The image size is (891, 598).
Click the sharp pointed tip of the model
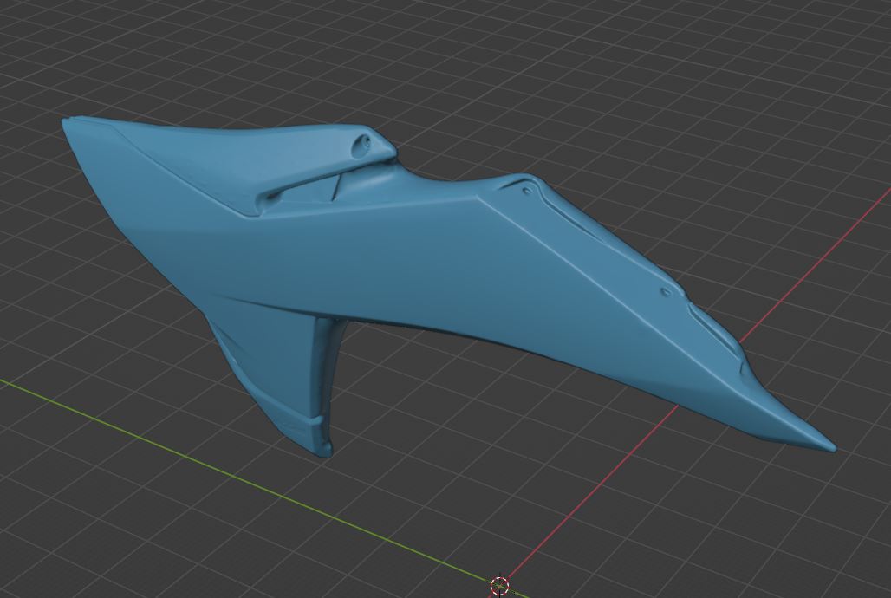pyautogui.click(x=830, y=448)
